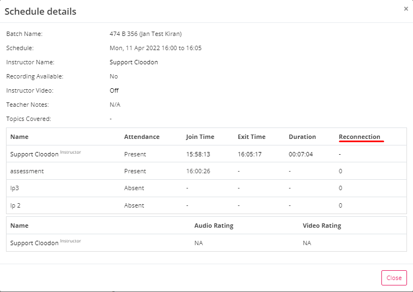The height and width of the screenshot is (292, 413).
Task: Click the Attendance column header
Action: [142, 137]
